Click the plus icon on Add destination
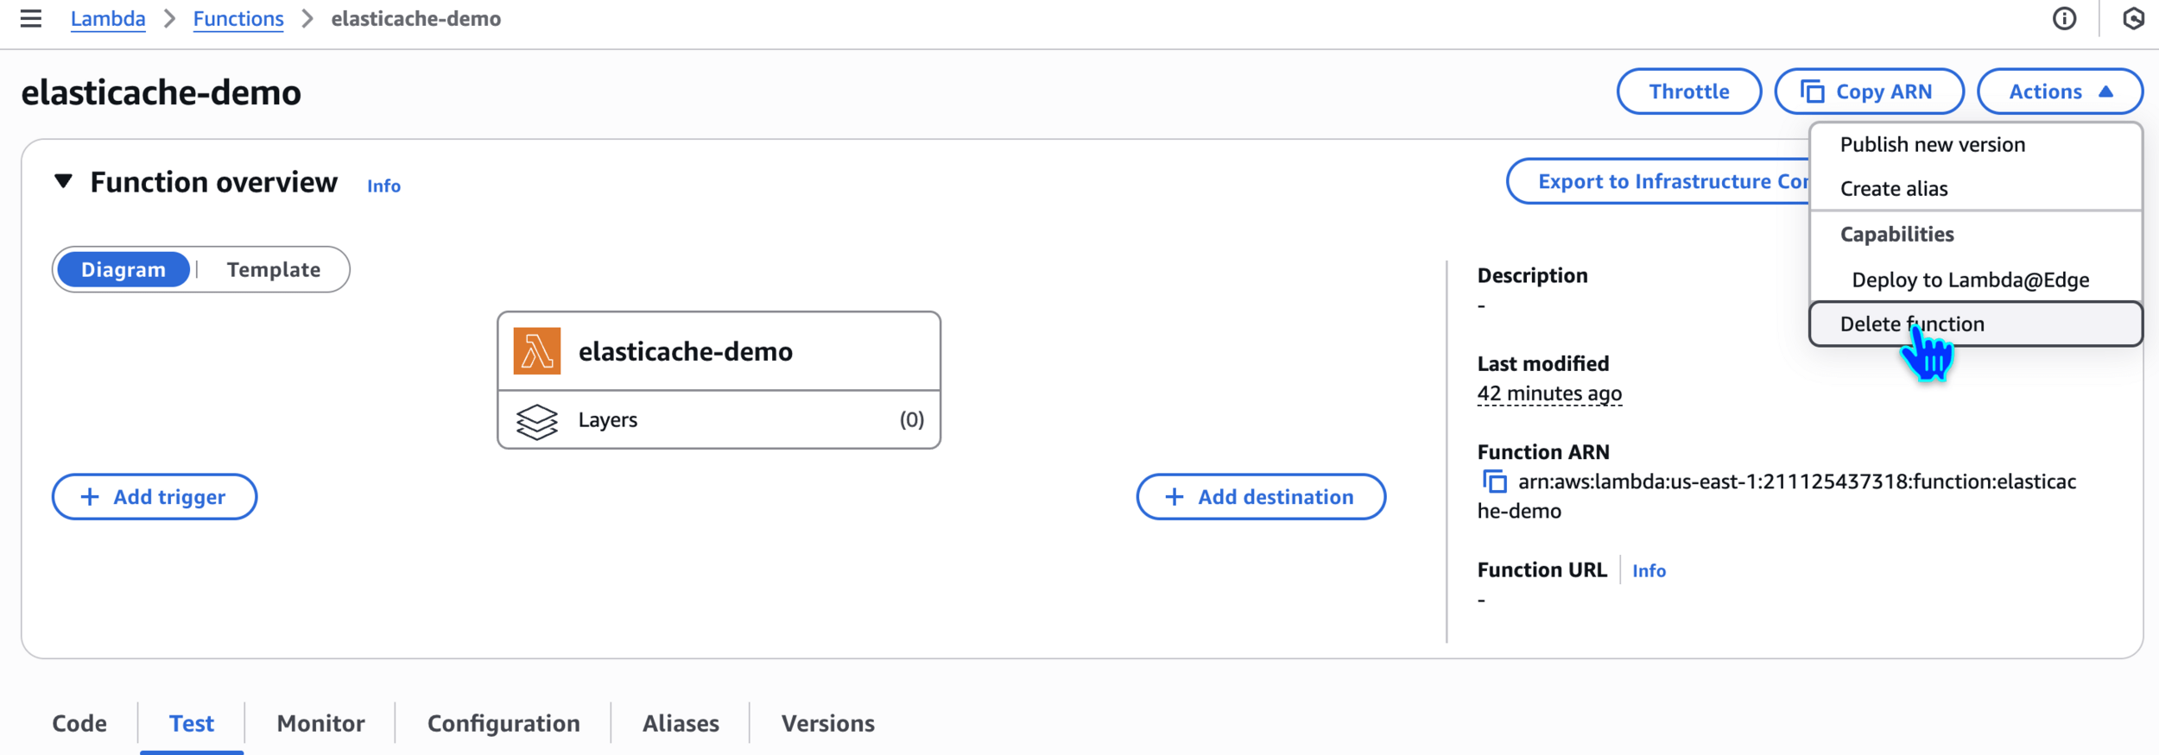Viewport: 2159px width, 755px height. [1174, 497]
